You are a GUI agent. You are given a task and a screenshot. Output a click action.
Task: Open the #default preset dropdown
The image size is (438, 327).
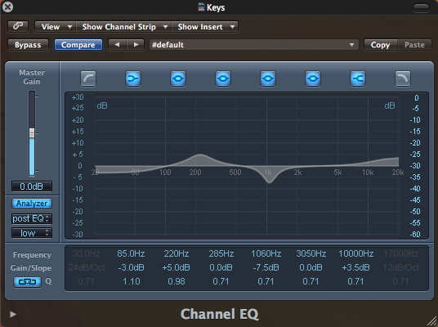click(x=253, y=45)
